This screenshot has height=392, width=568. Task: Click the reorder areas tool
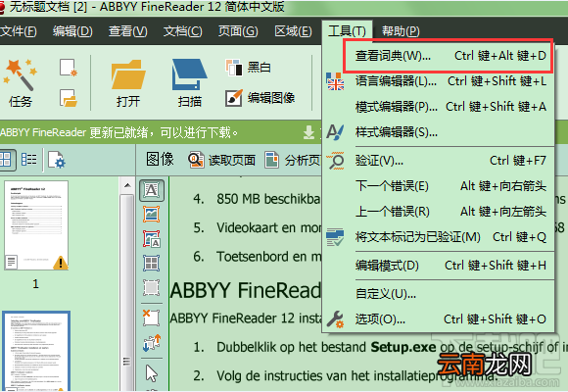[x=152, y=343]
